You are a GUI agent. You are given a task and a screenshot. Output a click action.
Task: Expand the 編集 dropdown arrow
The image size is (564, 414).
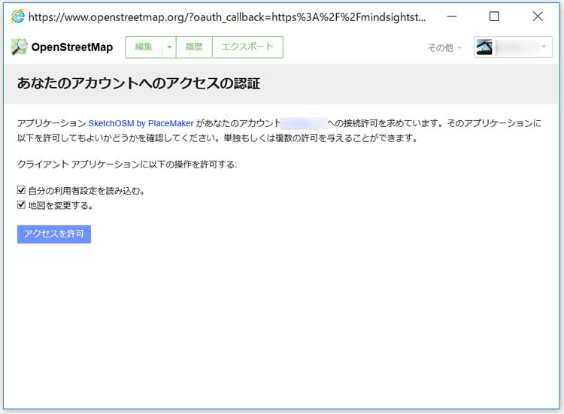169,47
